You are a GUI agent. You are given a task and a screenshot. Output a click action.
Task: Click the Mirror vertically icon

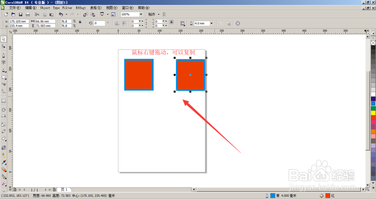124,23
